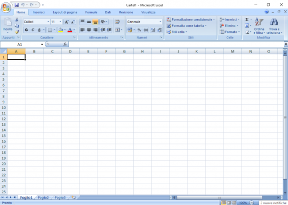Switch to the Formule tab
288x205 pixels.
coord(91,12)
